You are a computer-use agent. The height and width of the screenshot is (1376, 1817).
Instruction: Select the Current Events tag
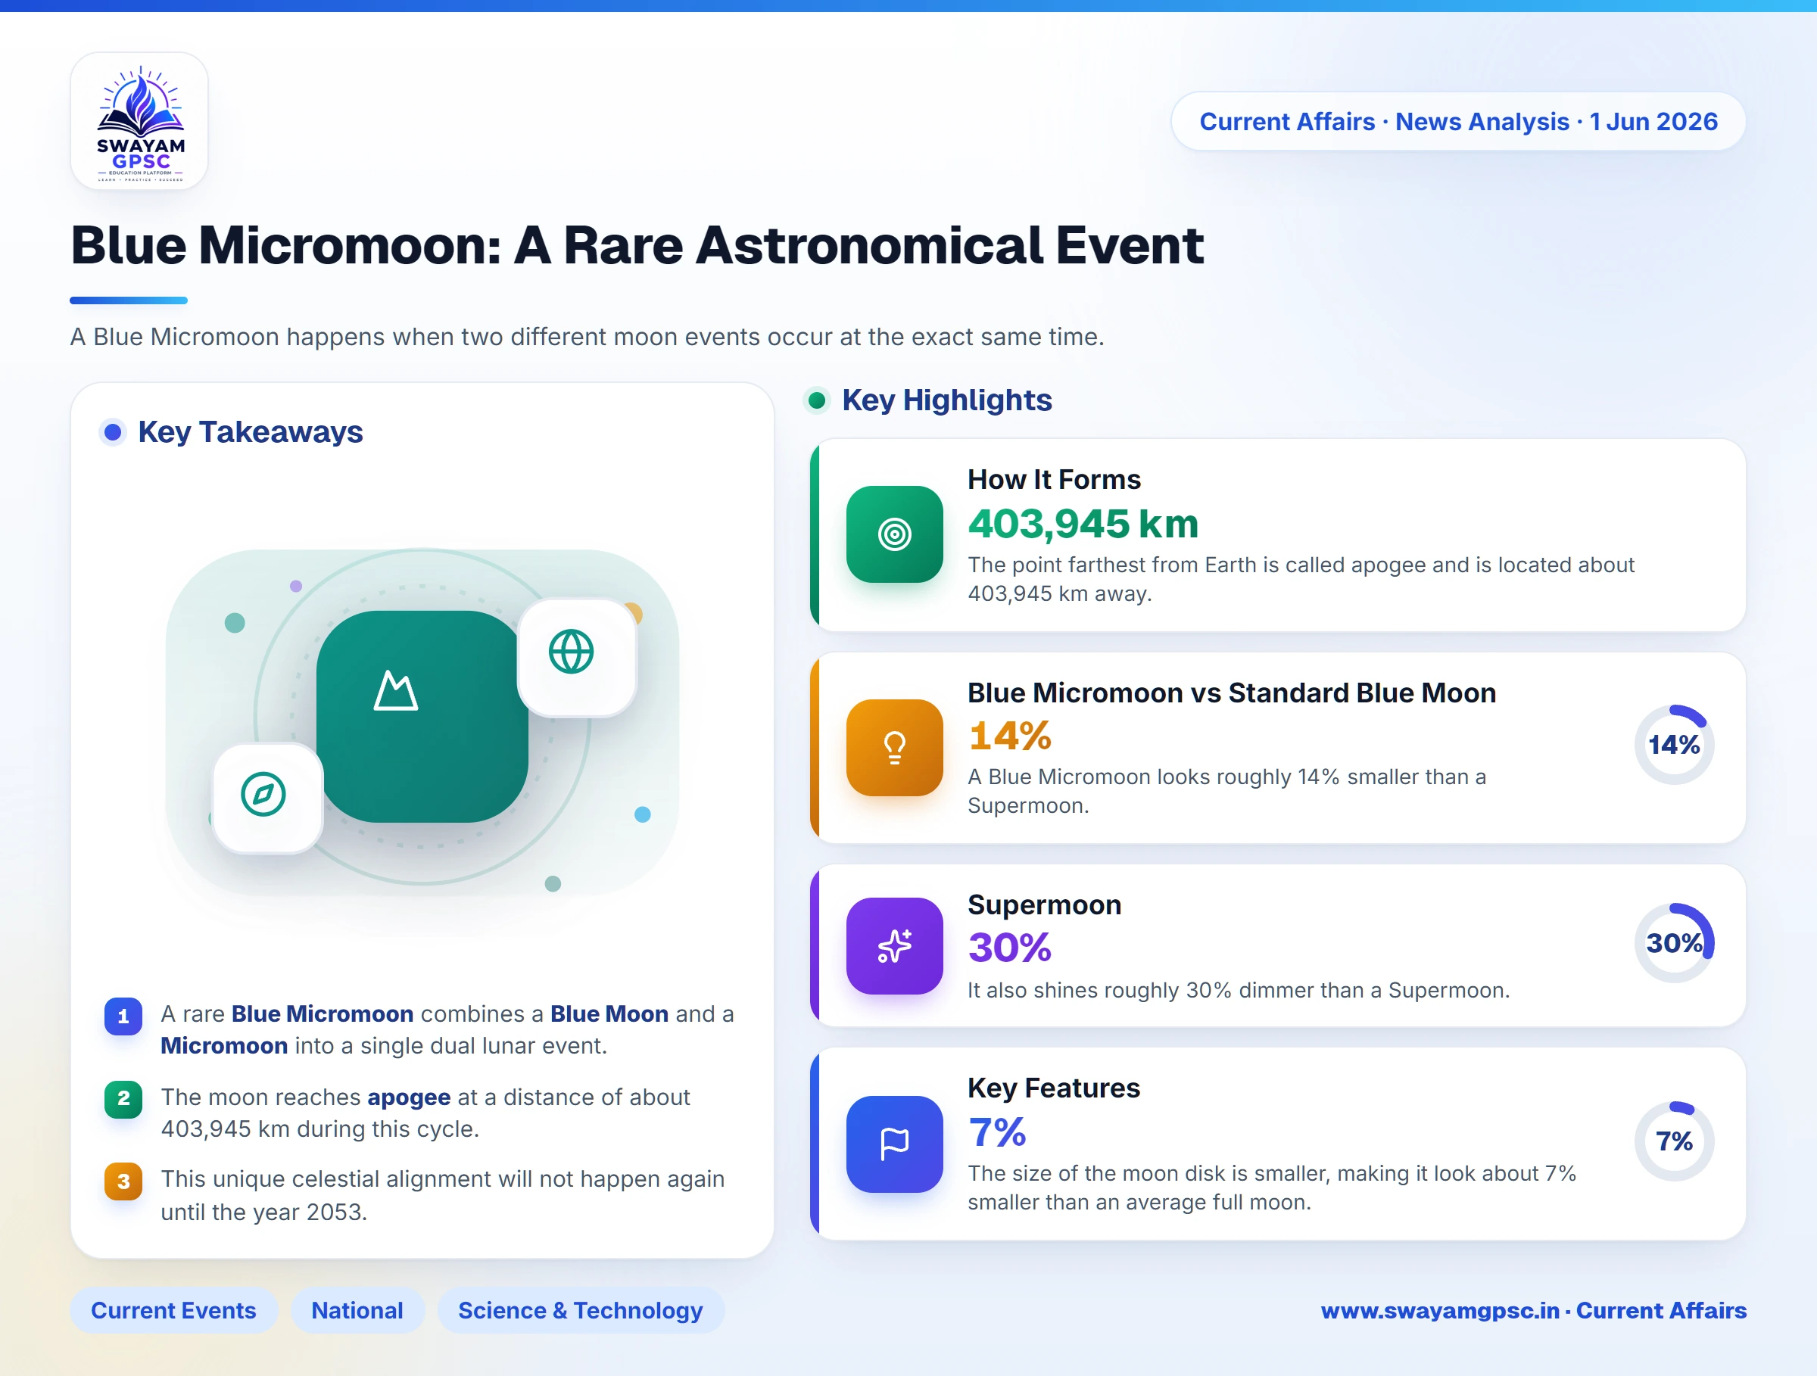coord(173,1310)
